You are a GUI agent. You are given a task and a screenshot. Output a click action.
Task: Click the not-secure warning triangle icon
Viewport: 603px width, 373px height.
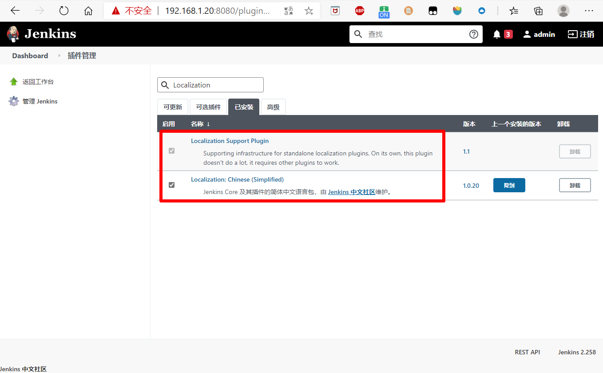pyautogui.click(x=116, y=11)
